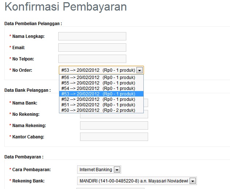Open the Cara Pembayaran dropdown

(x=99, y=170)
